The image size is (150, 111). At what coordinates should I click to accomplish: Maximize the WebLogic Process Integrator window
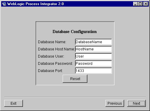click(x=140, y=4)
